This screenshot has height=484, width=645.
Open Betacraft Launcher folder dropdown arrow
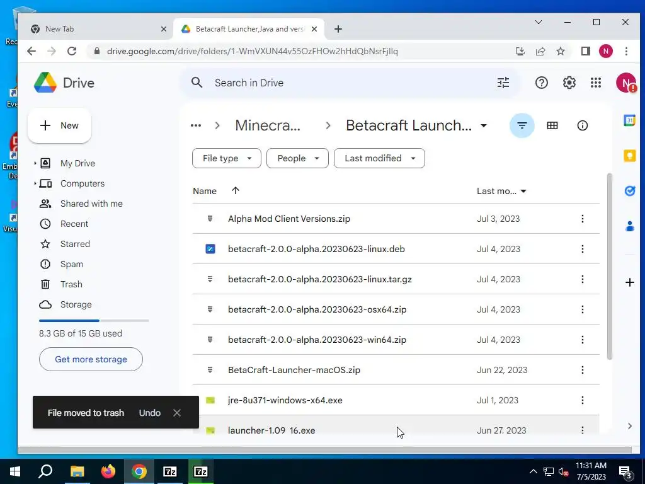coord(484,125)
